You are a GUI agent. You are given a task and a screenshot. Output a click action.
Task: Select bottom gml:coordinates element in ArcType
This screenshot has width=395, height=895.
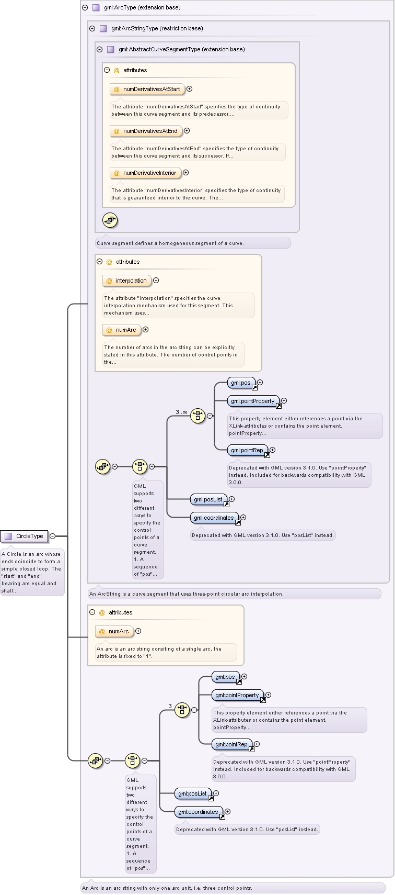click(199, 812)
